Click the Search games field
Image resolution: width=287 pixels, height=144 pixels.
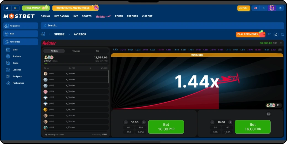point(162,26)
